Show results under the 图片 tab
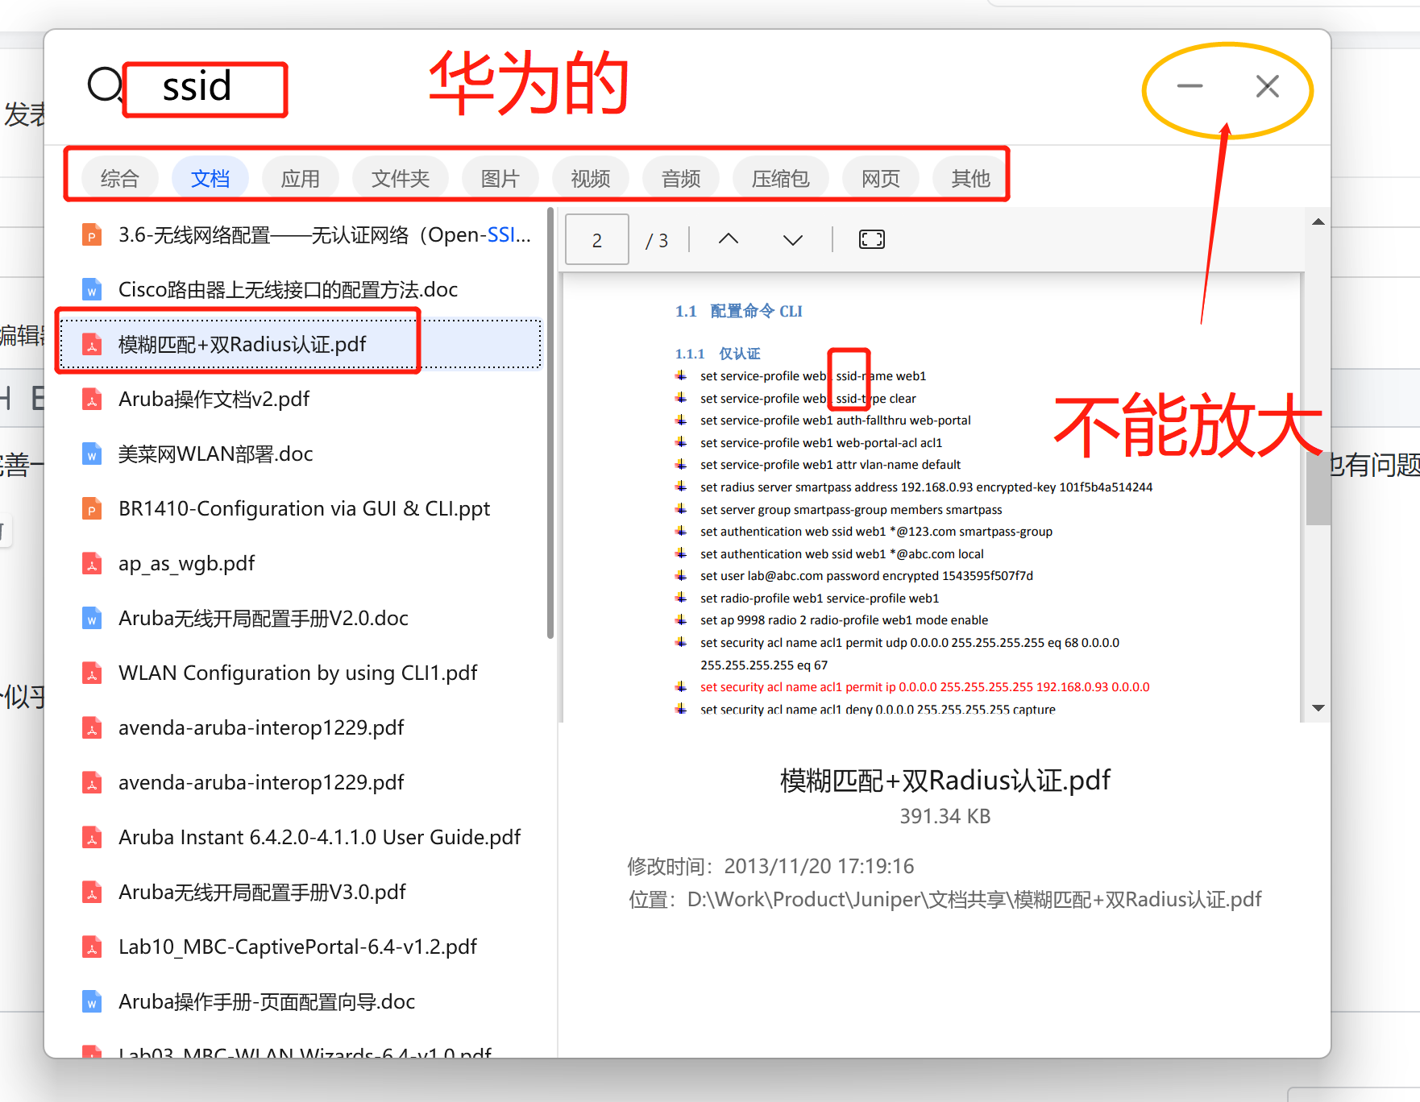1420x1102 pixels. click(500, 178)
